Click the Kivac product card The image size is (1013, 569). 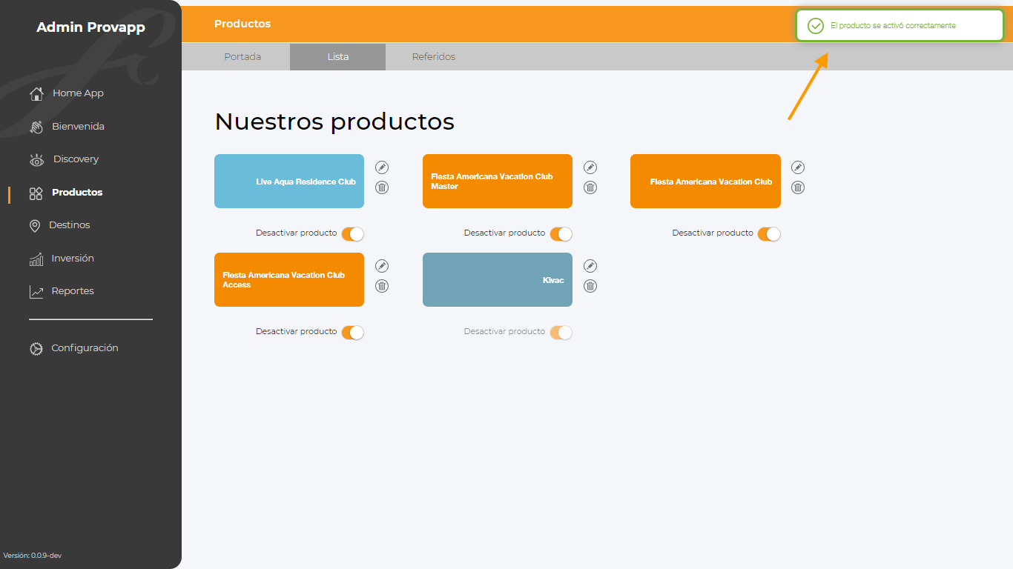498,280
